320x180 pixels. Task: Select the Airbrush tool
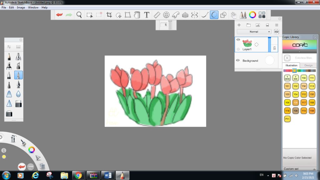click(18, 57)
